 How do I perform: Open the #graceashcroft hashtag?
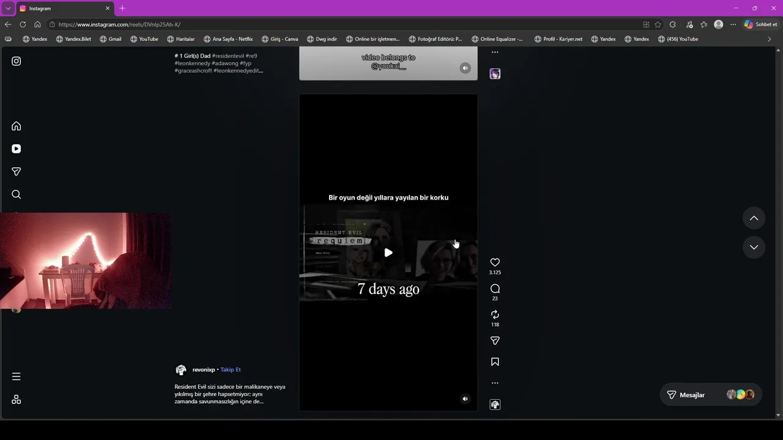click(x=193, y=71)
